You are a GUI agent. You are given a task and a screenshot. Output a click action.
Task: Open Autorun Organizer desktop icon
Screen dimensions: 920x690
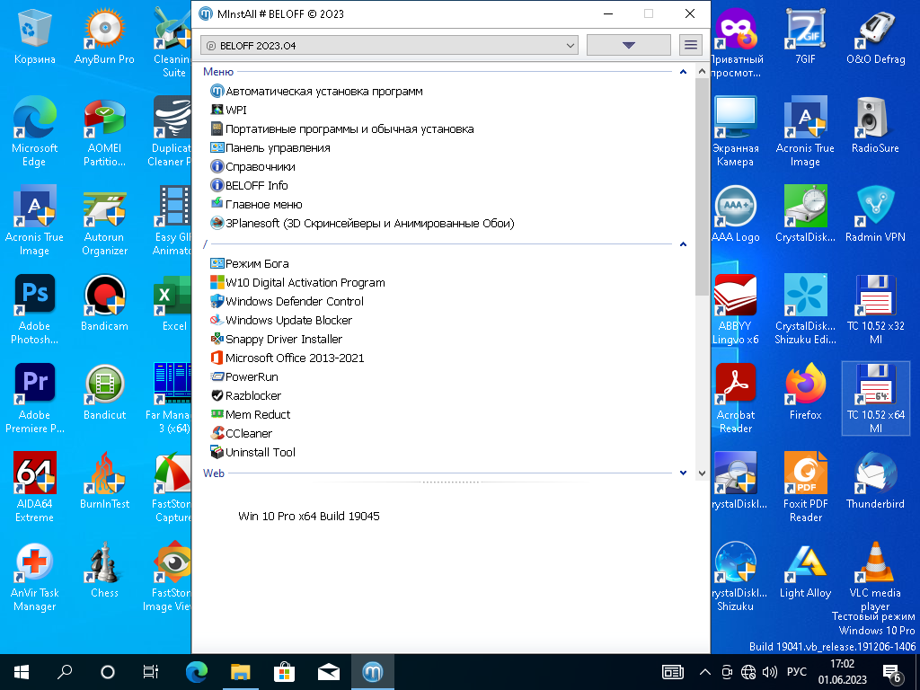[104, 221]
